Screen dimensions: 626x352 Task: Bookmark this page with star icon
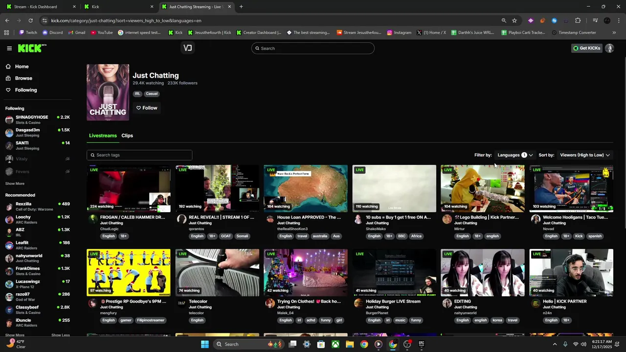coord(514,21)
